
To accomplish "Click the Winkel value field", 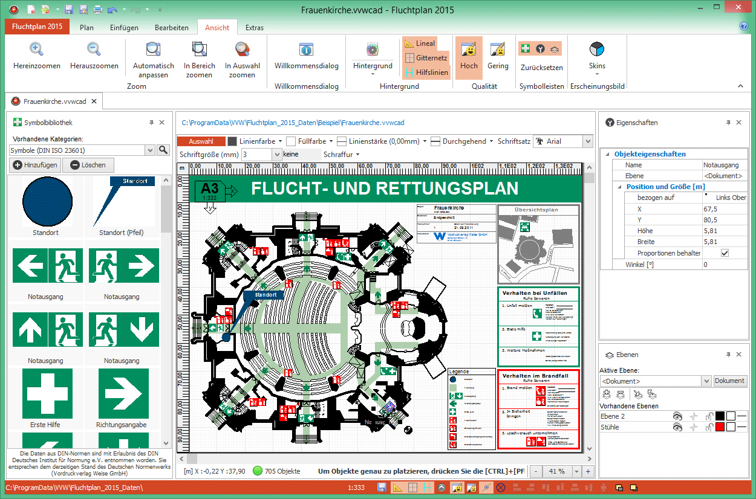I will pos(725,265).
